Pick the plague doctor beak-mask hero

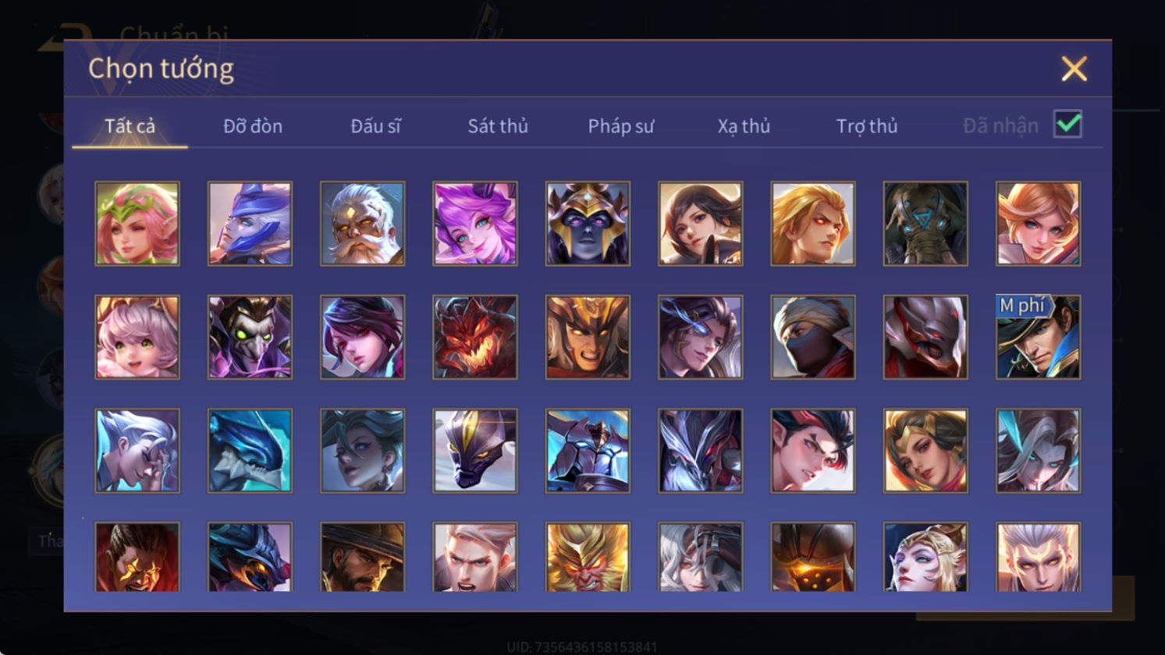pyautogui.click(x=250, y=337)
